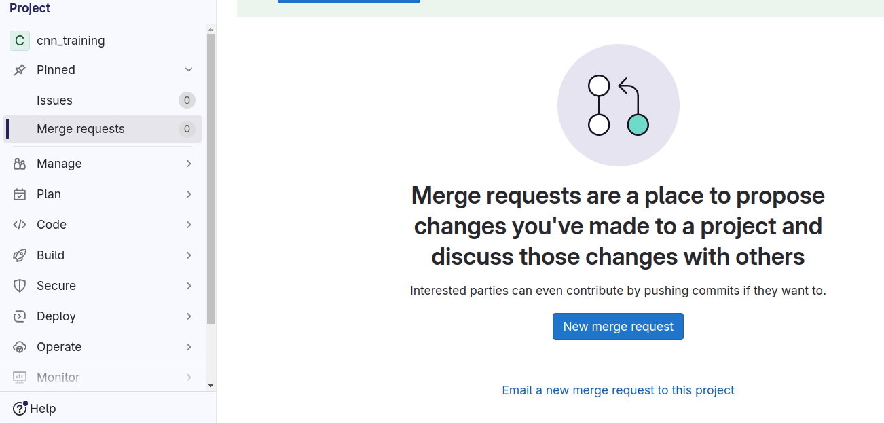Open Email a new merge request link
Viewport: 884px width, 423px height.
(618, 390)
